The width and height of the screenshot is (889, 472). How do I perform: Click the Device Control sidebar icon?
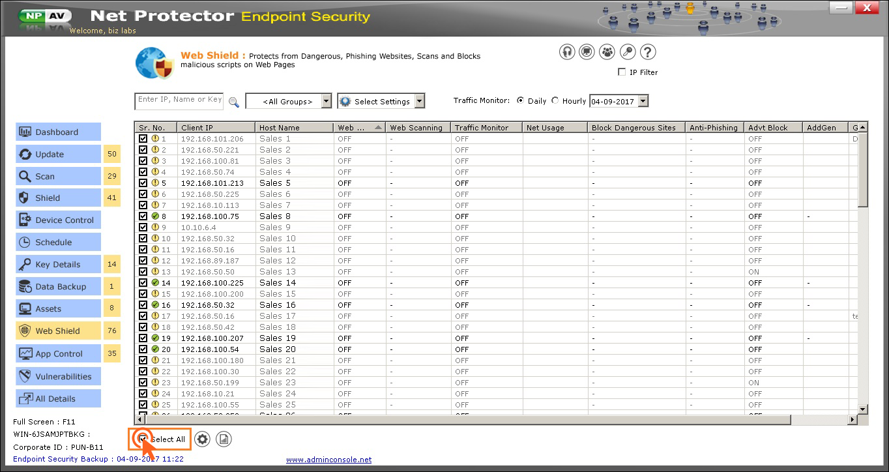25,220
